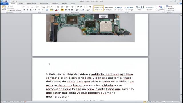
Task: Click the red font color button
Action: coord(57,10)
